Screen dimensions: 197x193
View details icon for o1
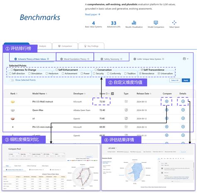183,118
